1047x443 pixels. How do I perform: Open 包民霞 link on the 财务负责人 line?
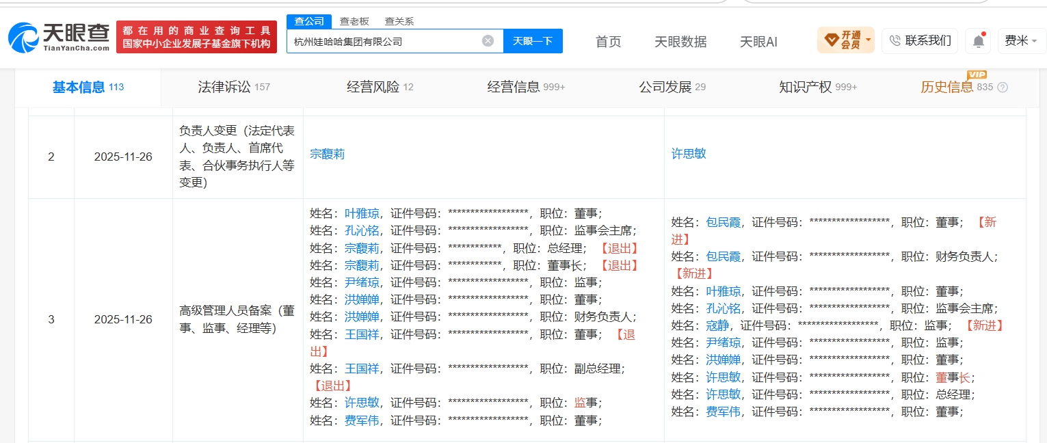click(724, 256)
